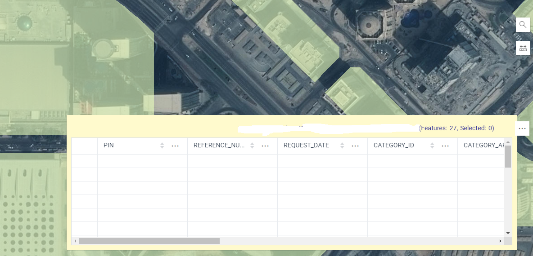This screenshot has height=270, width=533.
Task: Click the Features: 27 count label
Action: click(x=435, y=128)
